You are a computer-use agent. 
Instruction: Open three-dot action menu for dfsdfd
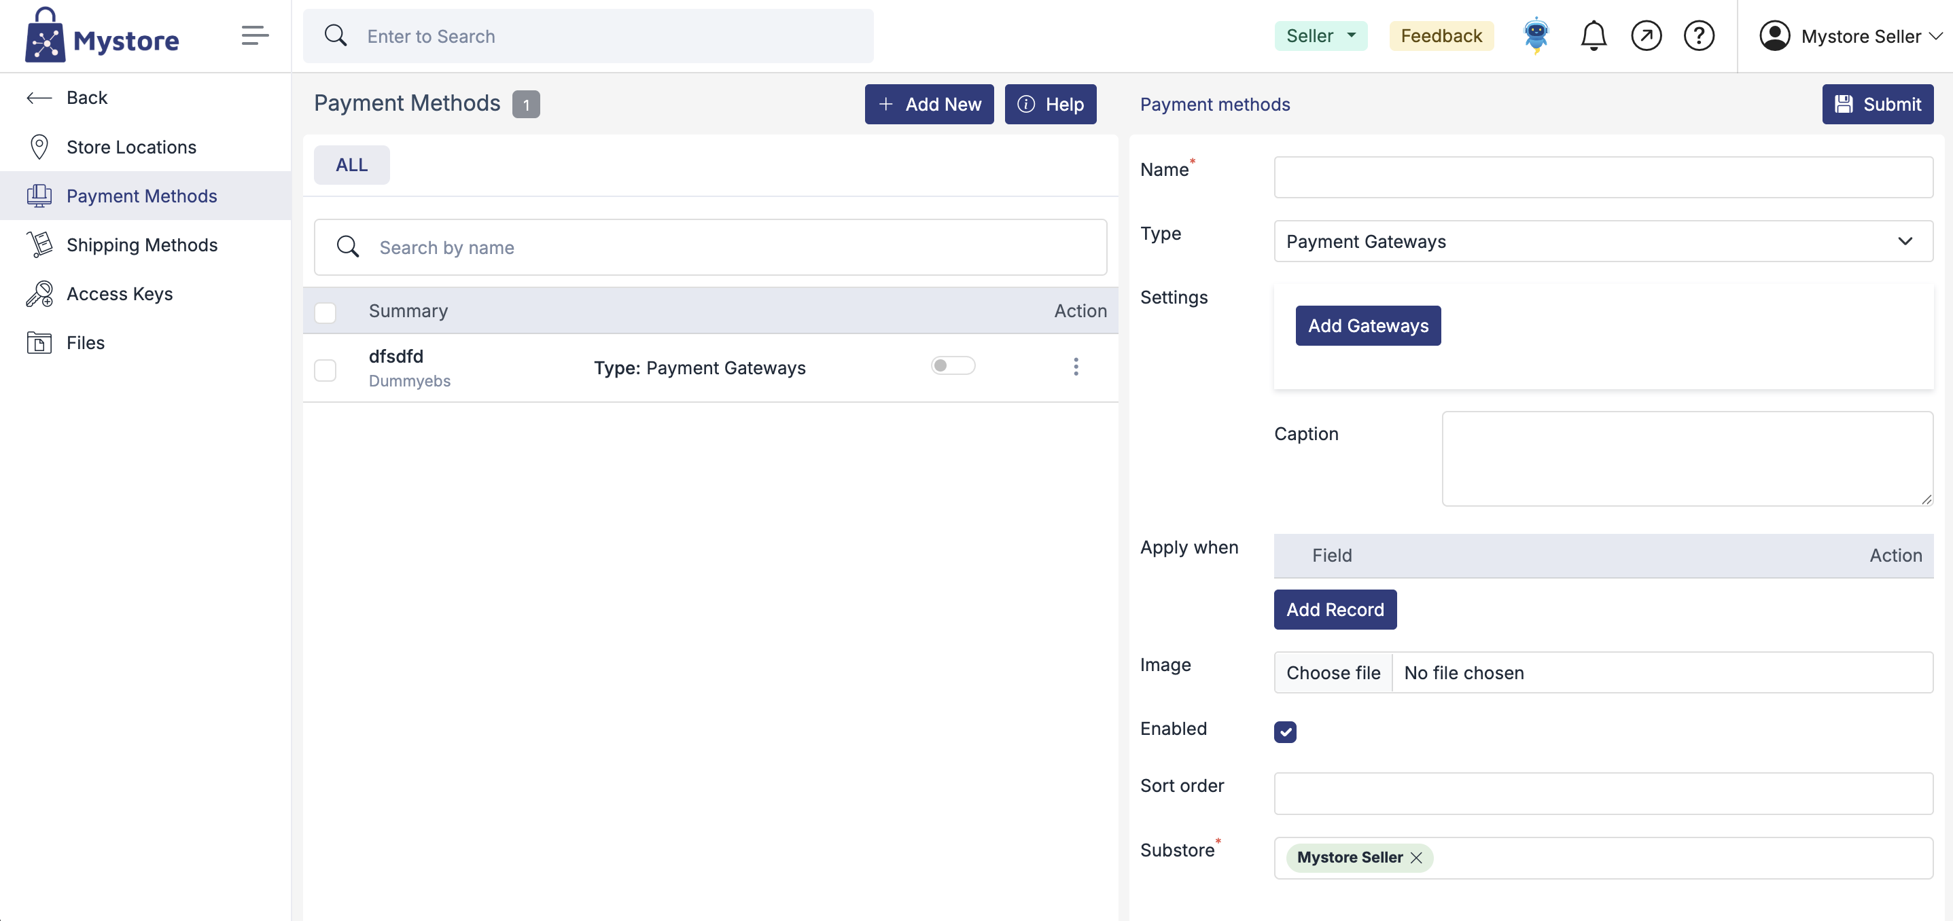pyautogui.click(x=1075, y=367)
